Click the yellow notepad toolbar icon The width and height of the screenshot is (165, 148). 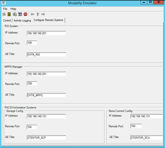pyautogui.click(x=9, y=14)
